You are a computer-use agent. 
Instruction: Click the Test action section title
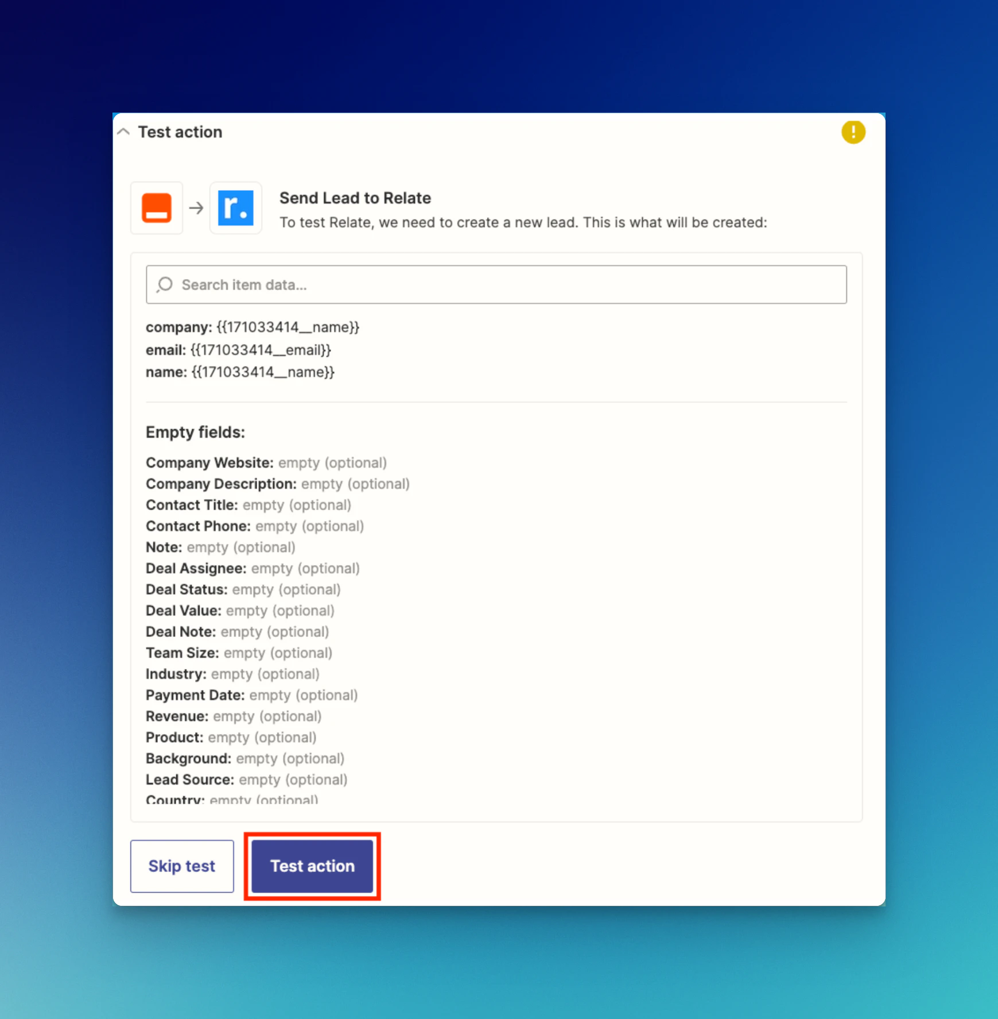tap(180, 132)
